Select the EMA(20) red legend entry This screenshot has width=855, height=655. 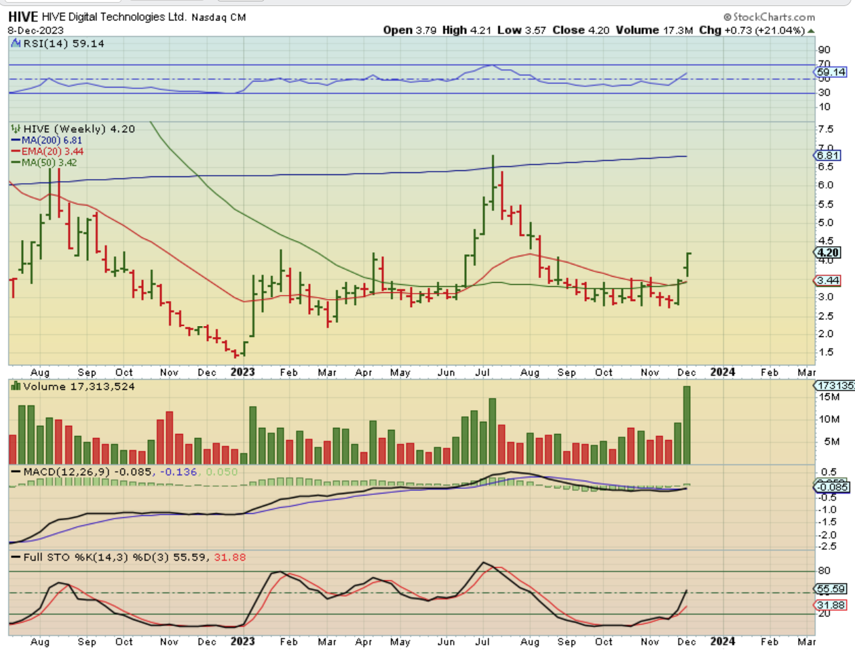tap(47, 151)
